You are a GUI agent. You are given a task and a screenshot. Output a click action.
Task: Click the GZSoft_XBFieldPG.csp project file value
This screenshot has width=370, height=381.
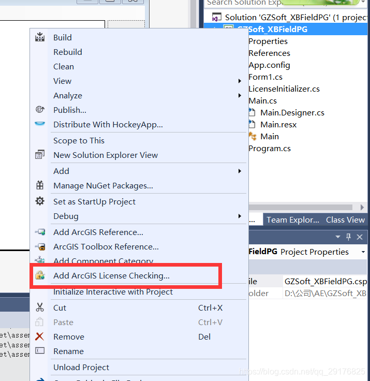(x=325, y=282)
